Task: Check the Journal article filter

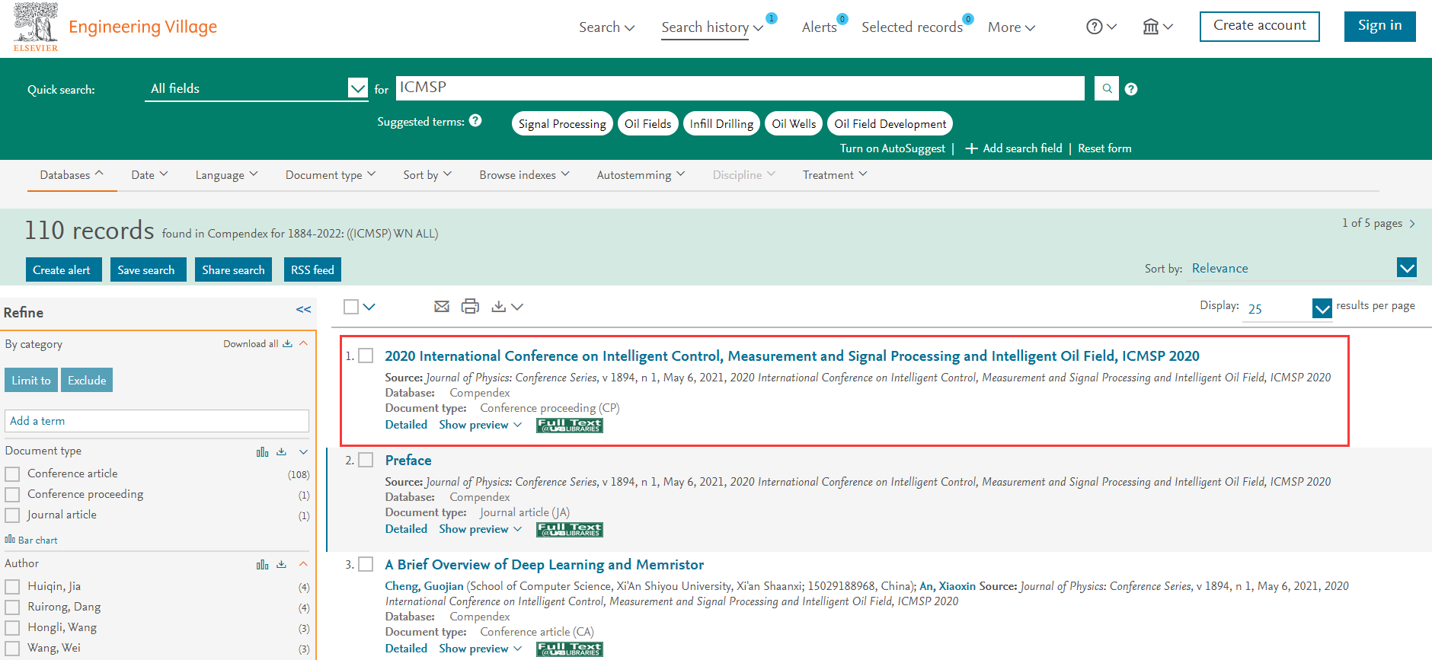Action: [12, 515]
